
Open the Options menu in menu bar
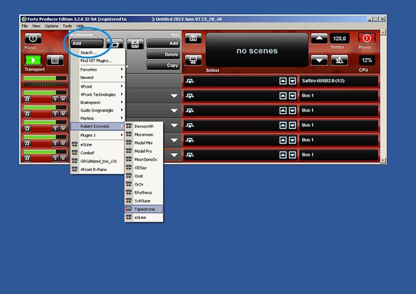[x=52, y=26]
